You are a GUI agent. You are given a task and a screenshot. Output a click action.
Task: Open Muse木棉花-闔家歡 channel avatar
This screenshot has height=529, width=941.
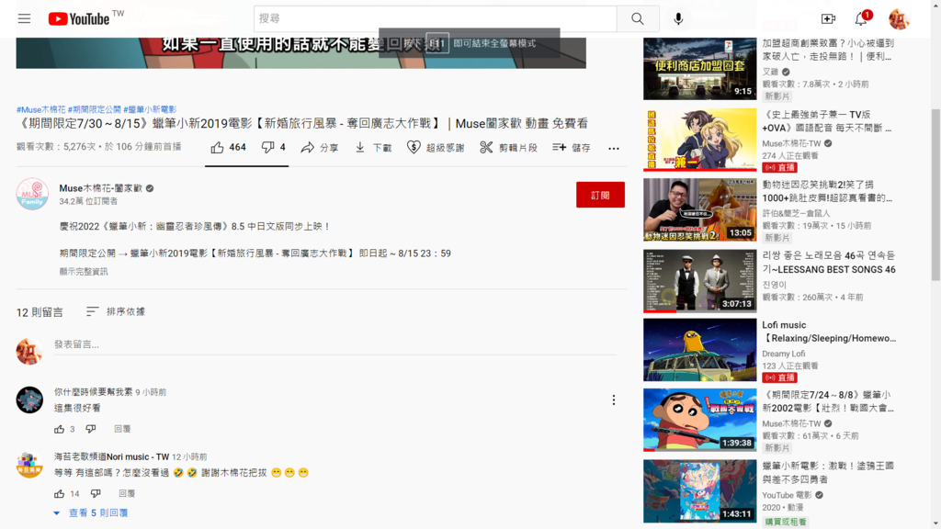pos(32,194)
